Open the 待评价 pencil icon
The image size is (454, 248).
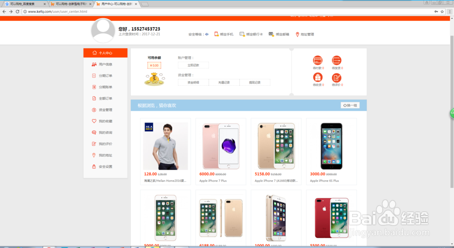[x=336, y=78]
